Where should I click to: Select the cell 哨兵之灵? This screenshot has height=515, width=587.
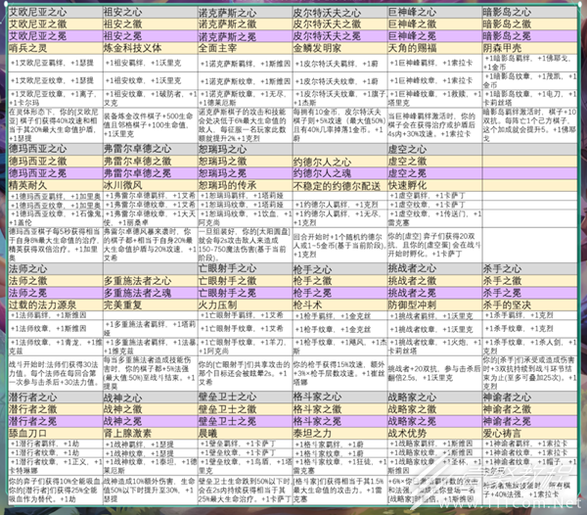[56, 48]
